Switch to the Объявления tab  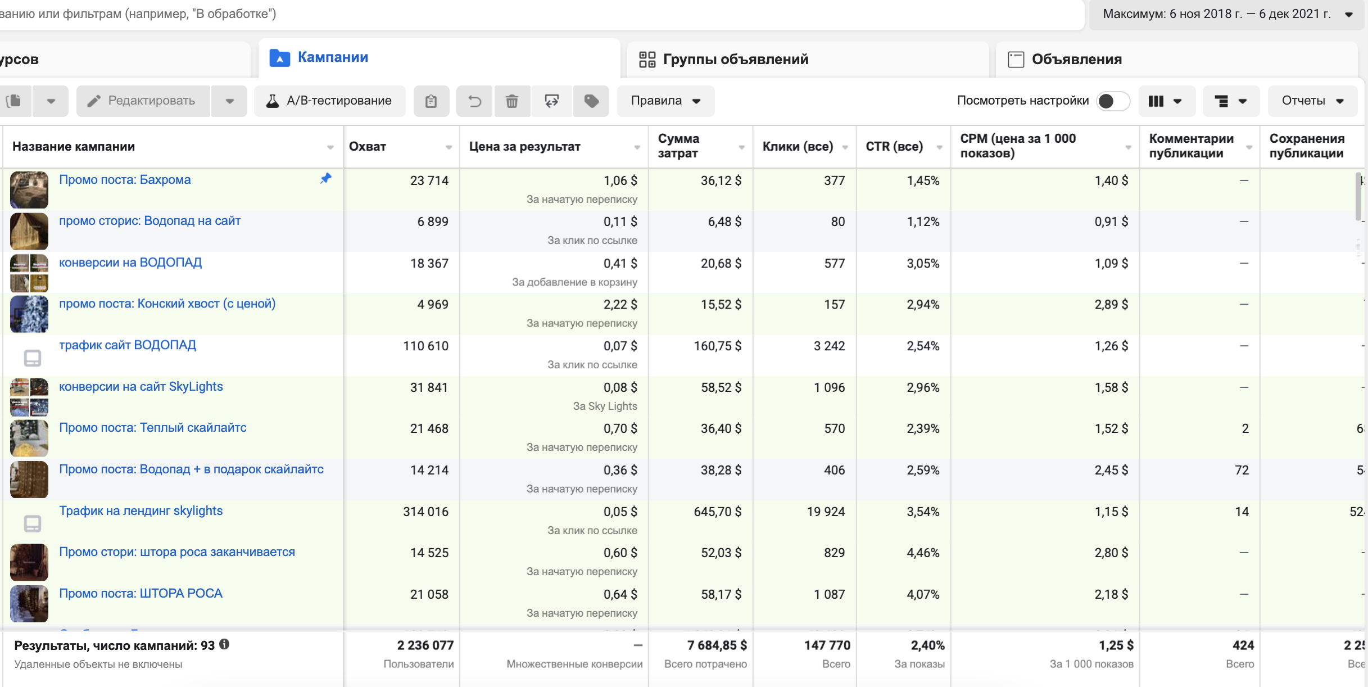1177,59
